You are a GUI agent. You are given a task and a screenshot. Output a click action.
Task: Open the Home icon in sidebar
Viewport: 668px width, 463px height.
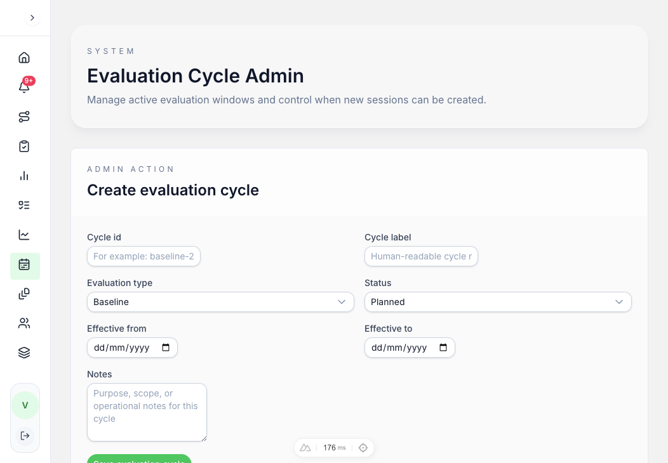(x=24, y=58)
